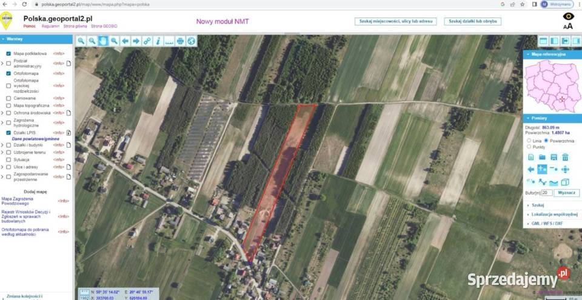Image resolution: width=582 pixels, height=300 pixels.
Task: Activate the info identify tool
Action: (158, 41)
